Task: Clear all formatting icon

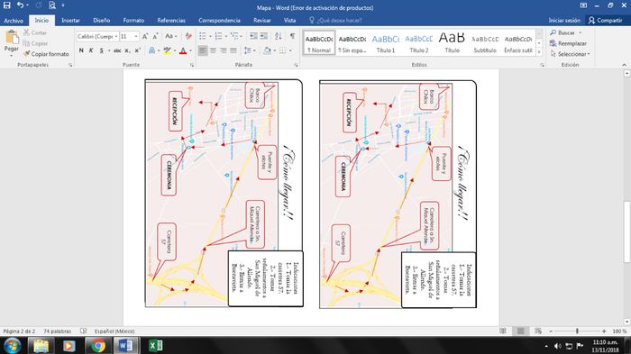Action: [188, 36]
